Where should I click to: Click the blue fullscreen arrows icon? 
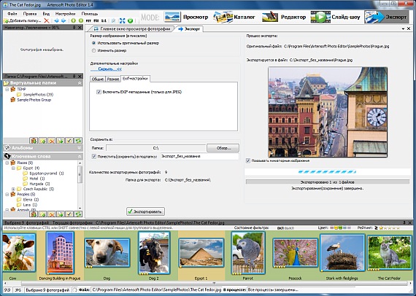[x=123, y=20]
